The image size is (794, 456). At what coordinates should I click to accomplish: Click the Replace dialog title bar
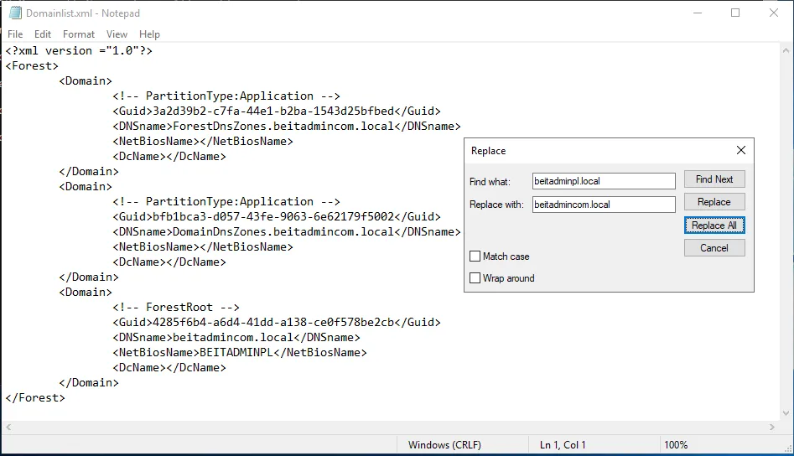point(587,151)
